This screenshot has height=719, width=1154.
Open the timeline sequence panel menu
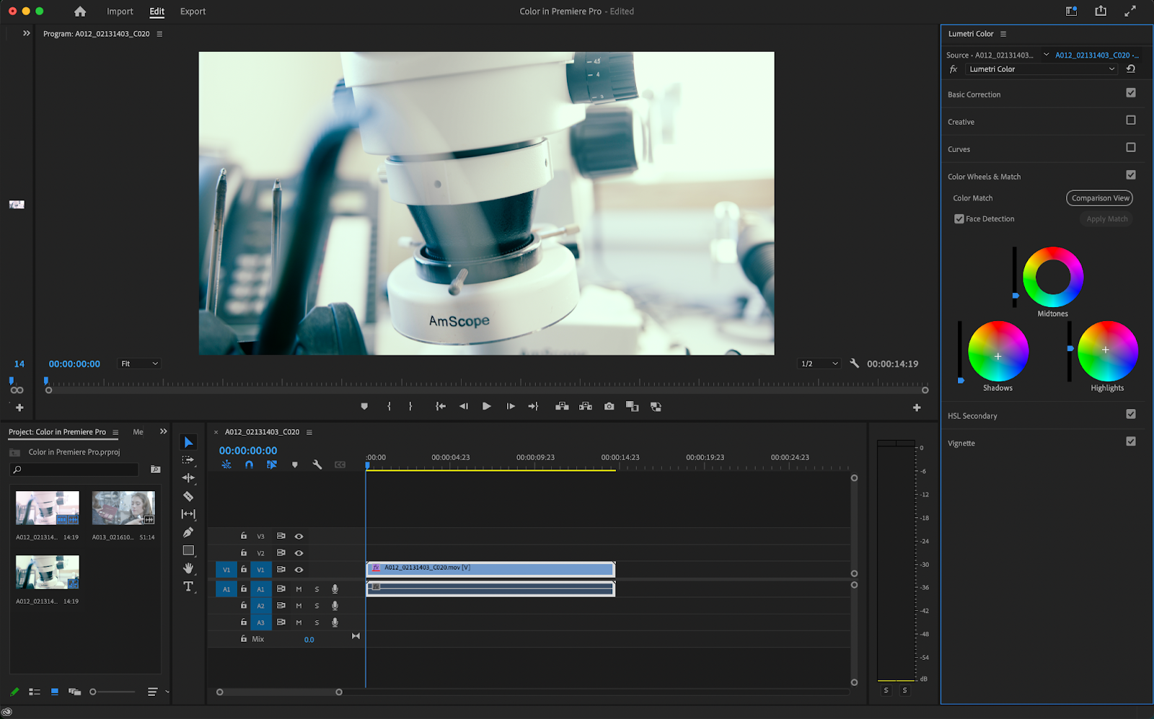point(309,432)
